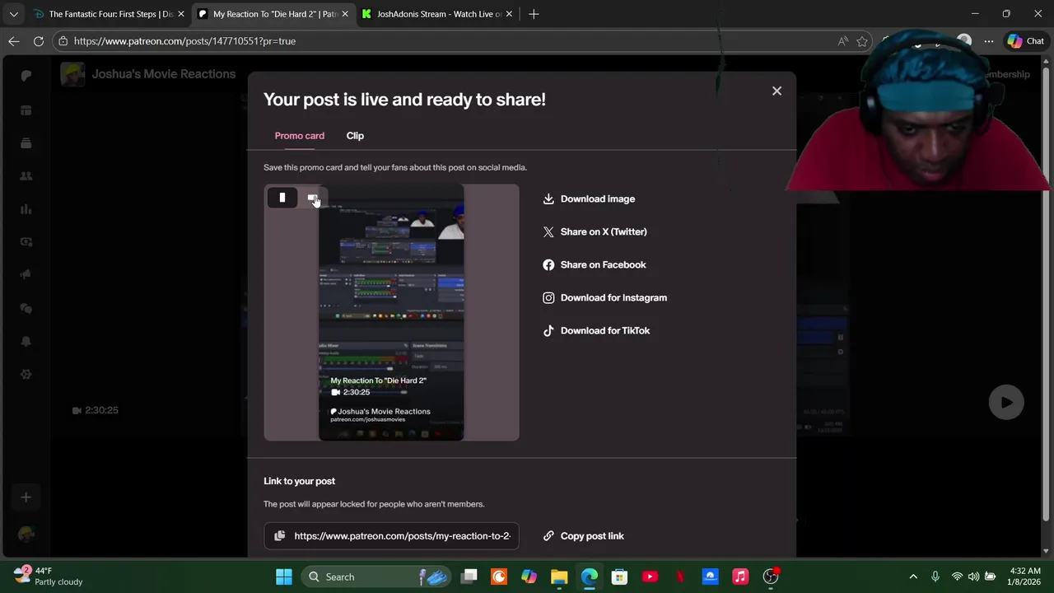
Task: Reload the current page
Action: click(39, 41)
